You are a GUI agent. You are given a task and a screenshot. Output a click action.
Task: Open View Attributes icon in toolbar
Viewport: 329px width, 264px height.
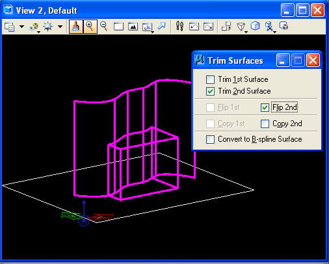10,27
